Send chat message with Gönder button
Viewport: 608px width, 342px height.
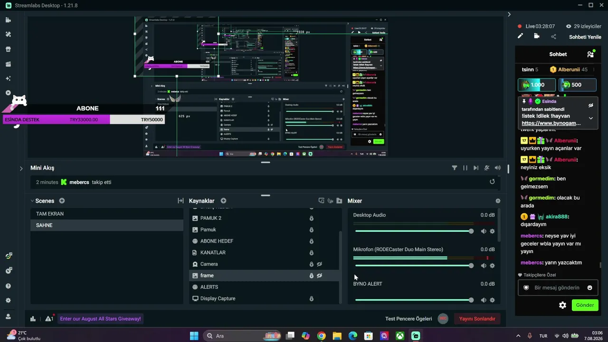pos(585,305)
